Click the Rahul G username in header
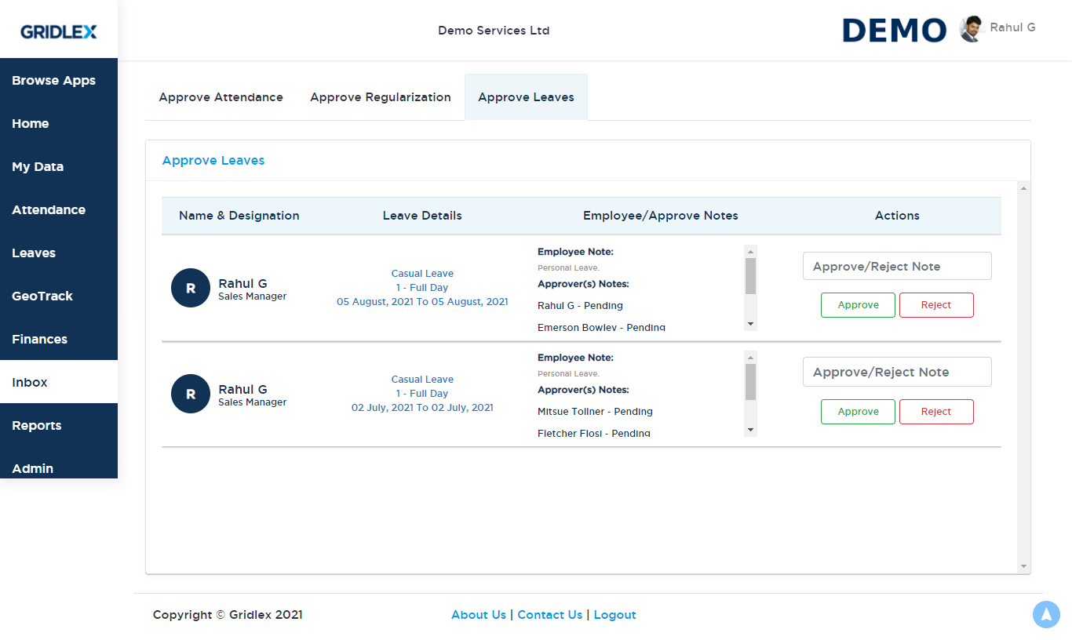 [1012, 27]
